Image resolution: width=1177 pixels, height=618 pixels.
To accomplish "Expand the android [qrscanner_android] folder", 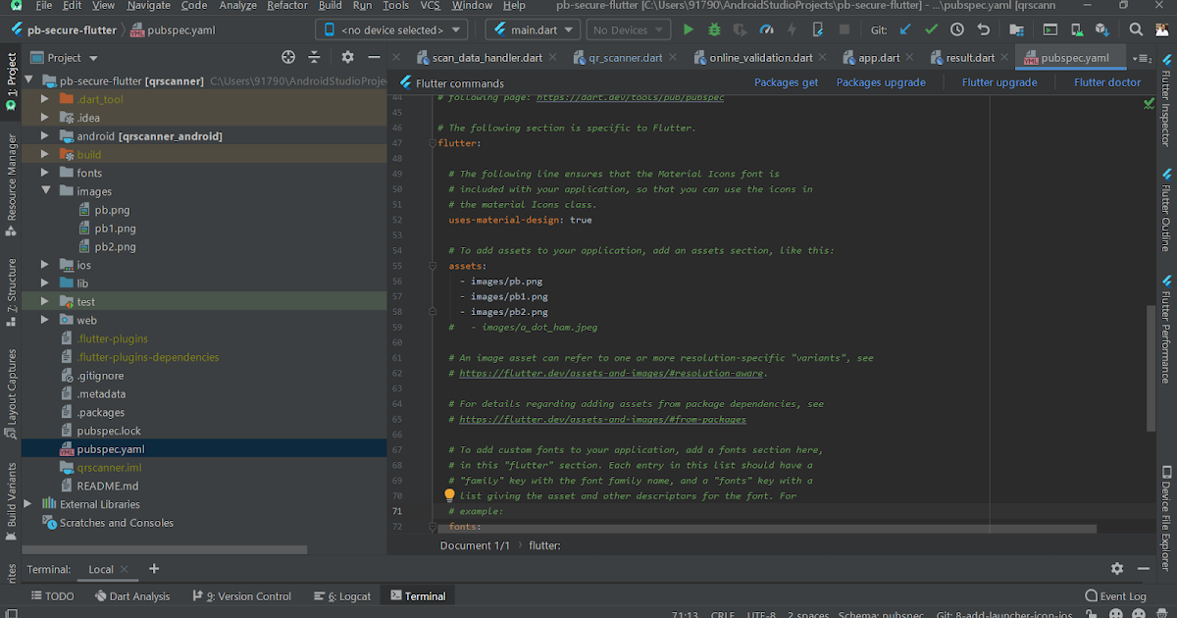I will tap(44, 135).
